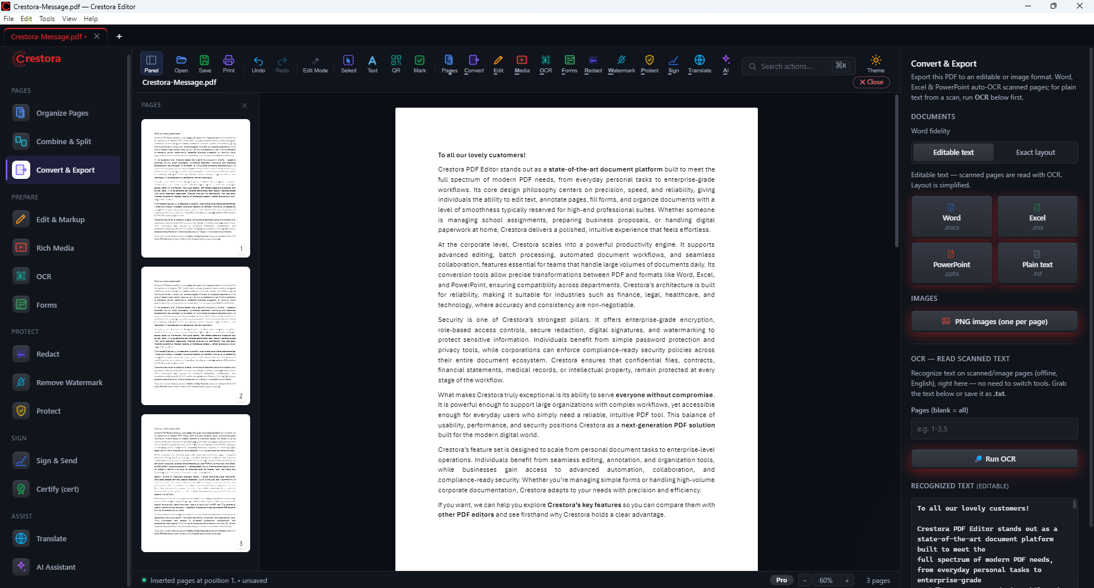Choose the Text tool
The width and height of the screenshot is (1094, 588).
click(372, 64)
